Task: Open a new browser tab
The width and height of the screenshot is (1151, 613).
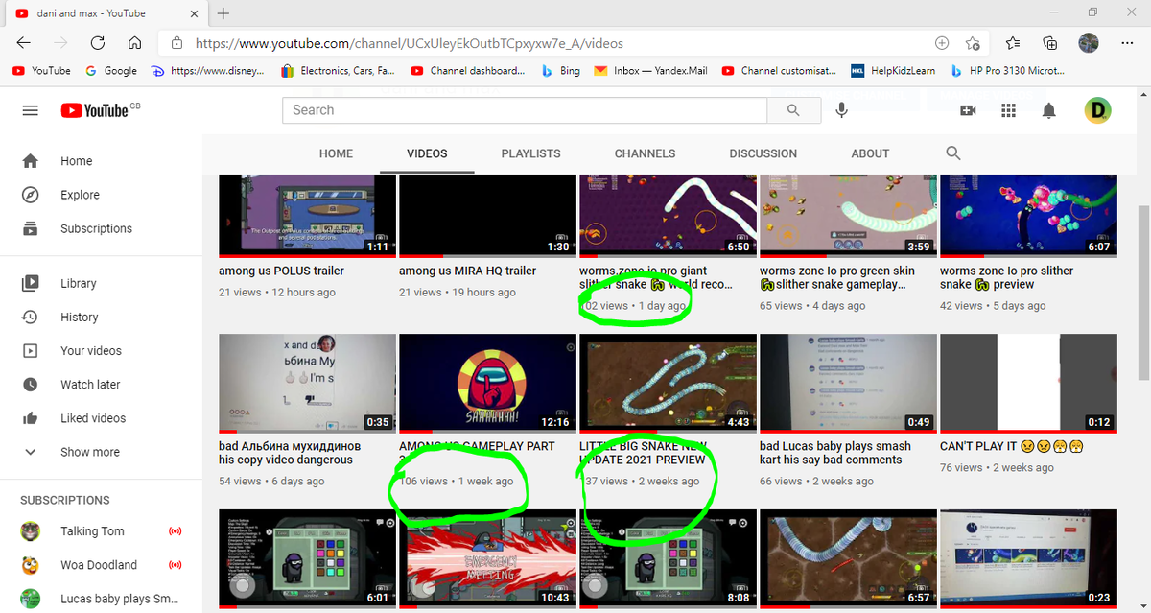Action: [223, 13]
